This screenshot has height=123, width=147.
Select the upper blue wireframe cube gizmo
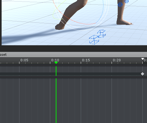[101, 34]
